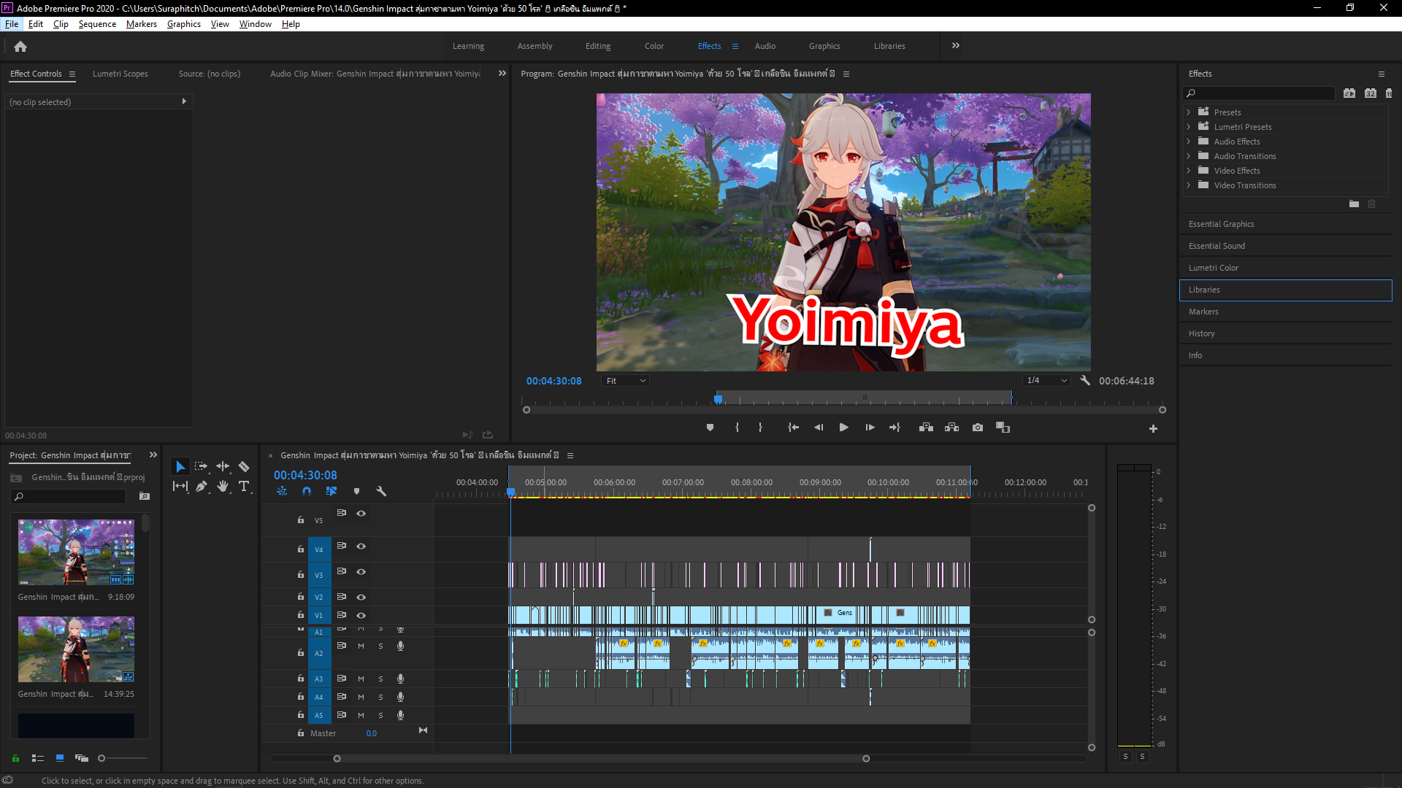Expand the no clip selected arrow

(184, 102)
